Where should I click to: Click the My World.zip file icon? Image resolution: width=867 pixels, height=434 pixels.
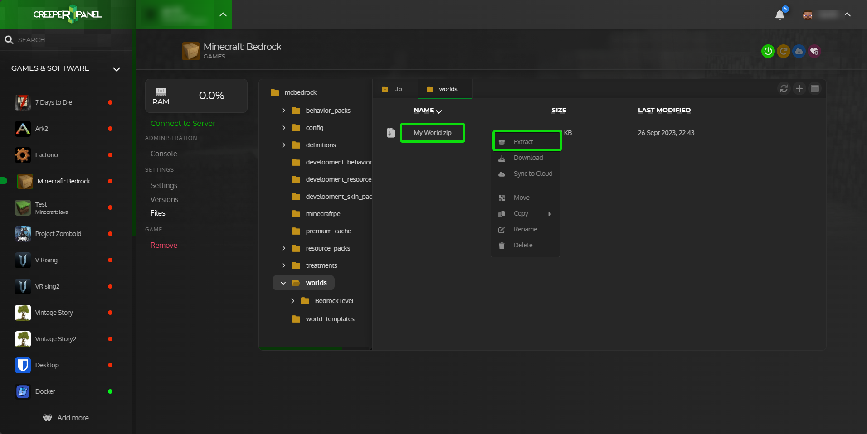click(x=391, y=133)
